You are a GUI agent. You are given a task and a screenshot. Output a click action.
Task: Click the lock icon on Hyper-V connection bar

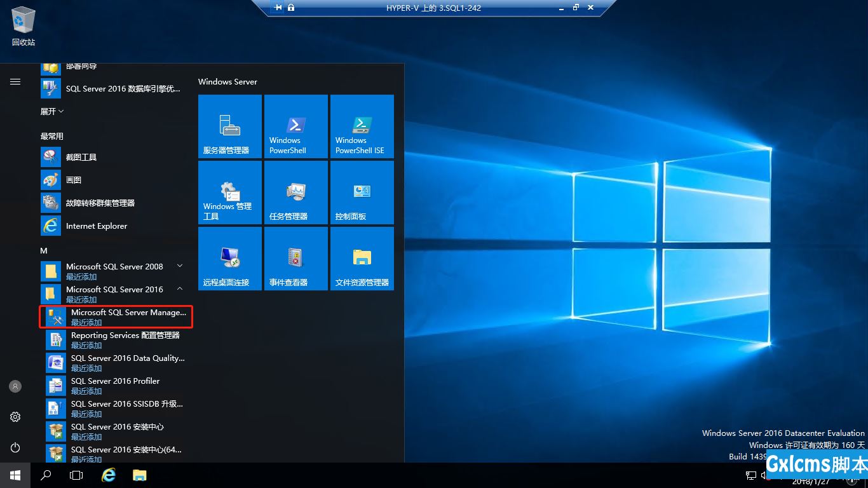(x=291, y=8)
